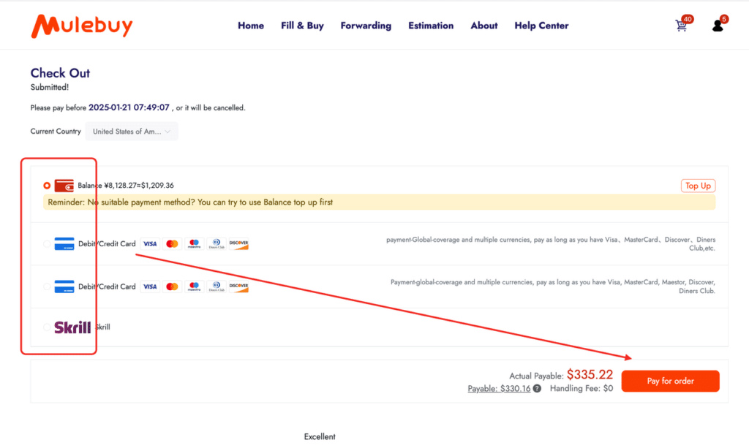Select the Debit/Credit Card option mentioning Maestor
The image size is (749, 448).
tap(47, 286)
